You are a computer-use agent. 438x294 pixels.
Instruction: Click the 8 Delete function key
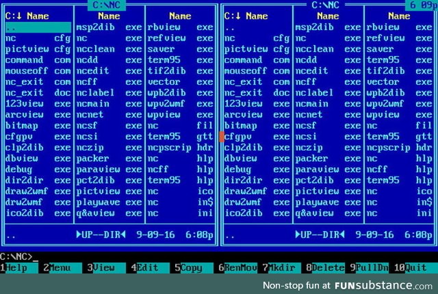pos(326,268)
